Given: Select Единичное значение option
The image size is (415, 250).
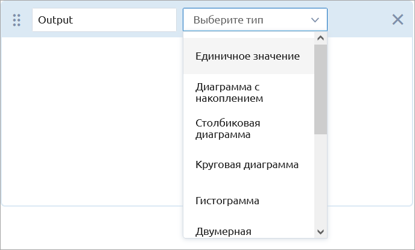Looking at the screenshot, I should coord(249,56).
